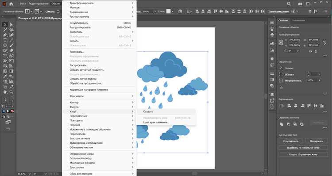Click Сгруппировать menu entry (Ctrl+G)
The height and width of the screenshot is (176, 332).
100,23
